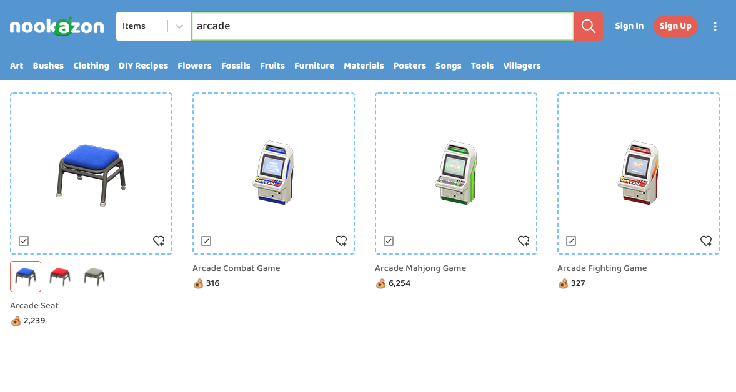The height and width of the screenshot is (392, 736).
Task: Check the box on the Arcade Fighting Game card
Action: pyautogui.click(x=570, y=240)
